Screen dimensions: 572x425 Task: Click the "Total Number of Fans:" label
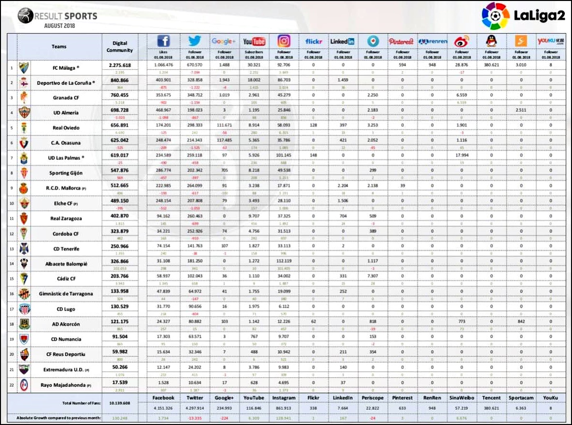81,403
